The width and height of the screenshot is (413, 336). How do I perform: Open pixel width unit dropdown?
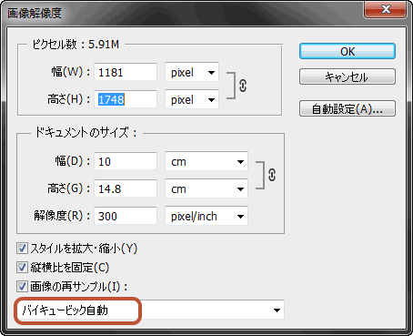192,72
